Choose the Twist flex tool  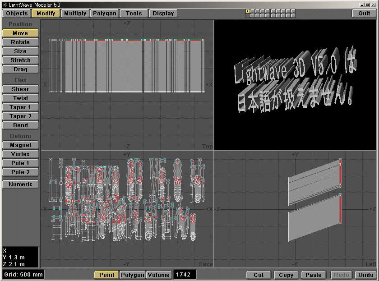[x=20, y=98]
